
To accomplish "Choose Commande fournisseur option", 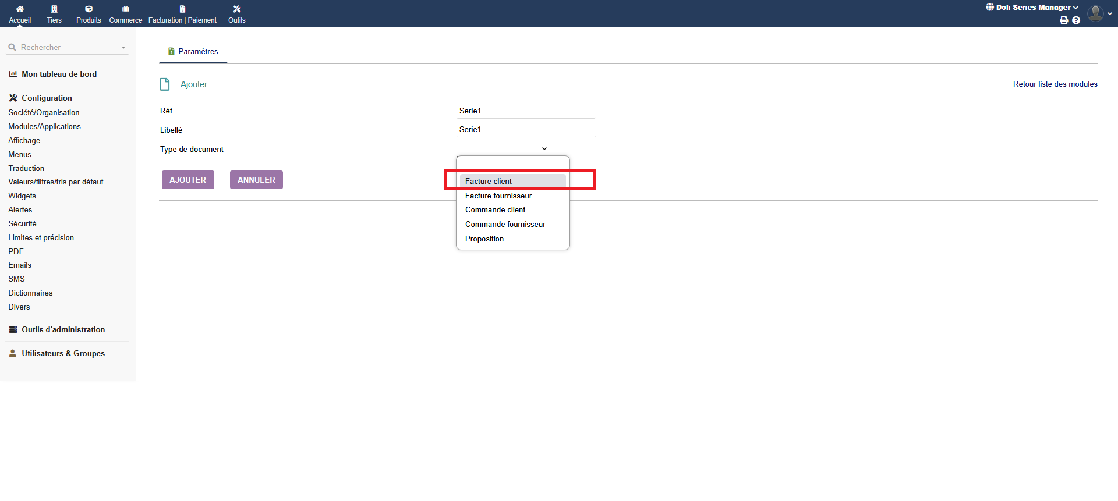I will (505, 225).
